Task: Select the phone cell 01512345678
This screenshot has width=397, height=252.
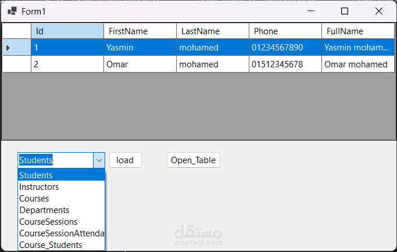Action: (285, 64)
